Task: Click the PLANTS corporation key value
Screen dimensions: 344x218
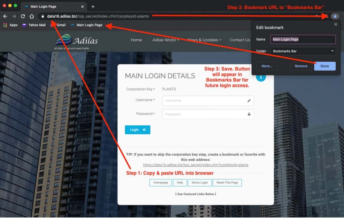Action: pyautogui.click(x=169, y=89)
